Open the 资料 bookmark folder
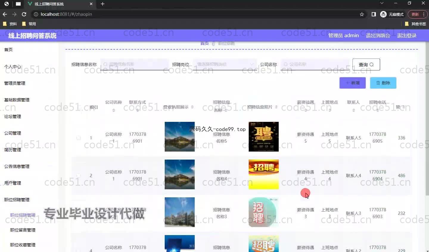The width and height of the screenshot is (429, 252). [x=10, y=24]
